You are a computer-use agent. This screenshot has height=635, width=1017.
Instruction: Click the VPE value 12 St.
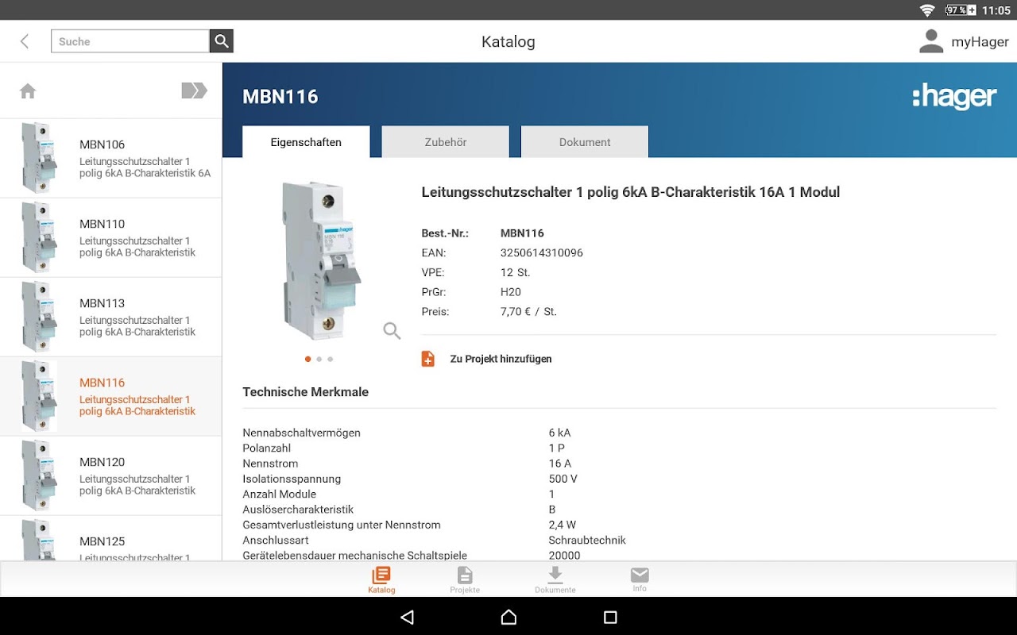click(515, 272)
